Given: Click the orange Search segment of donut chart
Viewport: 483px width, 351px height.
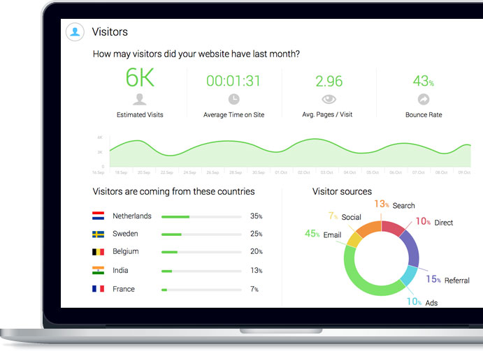Looking at the screenshot, I should pyautogui.click(x=370, y=228).
